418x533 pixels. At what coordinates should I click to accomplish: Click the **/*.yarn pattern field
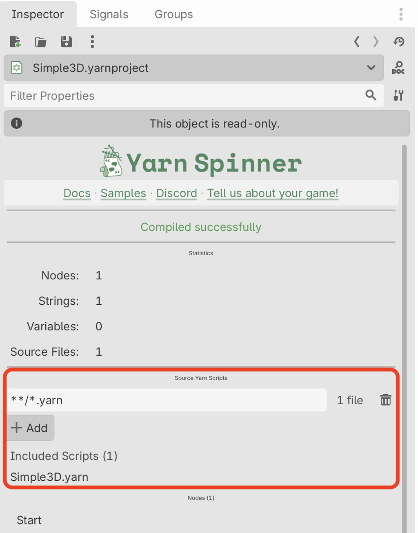click(x=167, y=400)
